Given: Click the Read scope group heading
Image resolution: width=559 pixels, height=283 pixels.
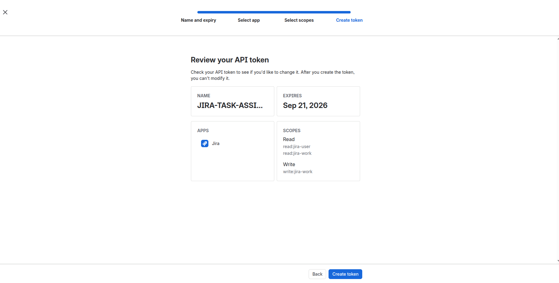Looking at the screenshot, I should coord(289,140).
